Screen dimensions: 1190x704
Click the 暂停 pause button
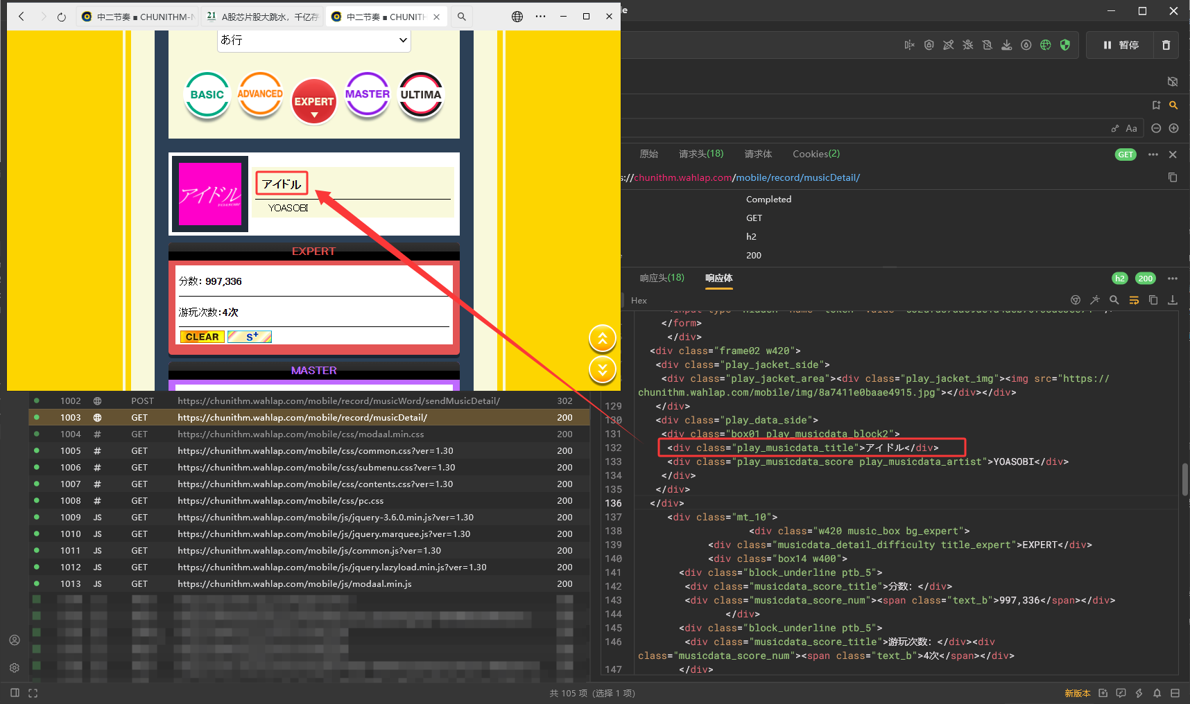click(x=1121, y=45)
